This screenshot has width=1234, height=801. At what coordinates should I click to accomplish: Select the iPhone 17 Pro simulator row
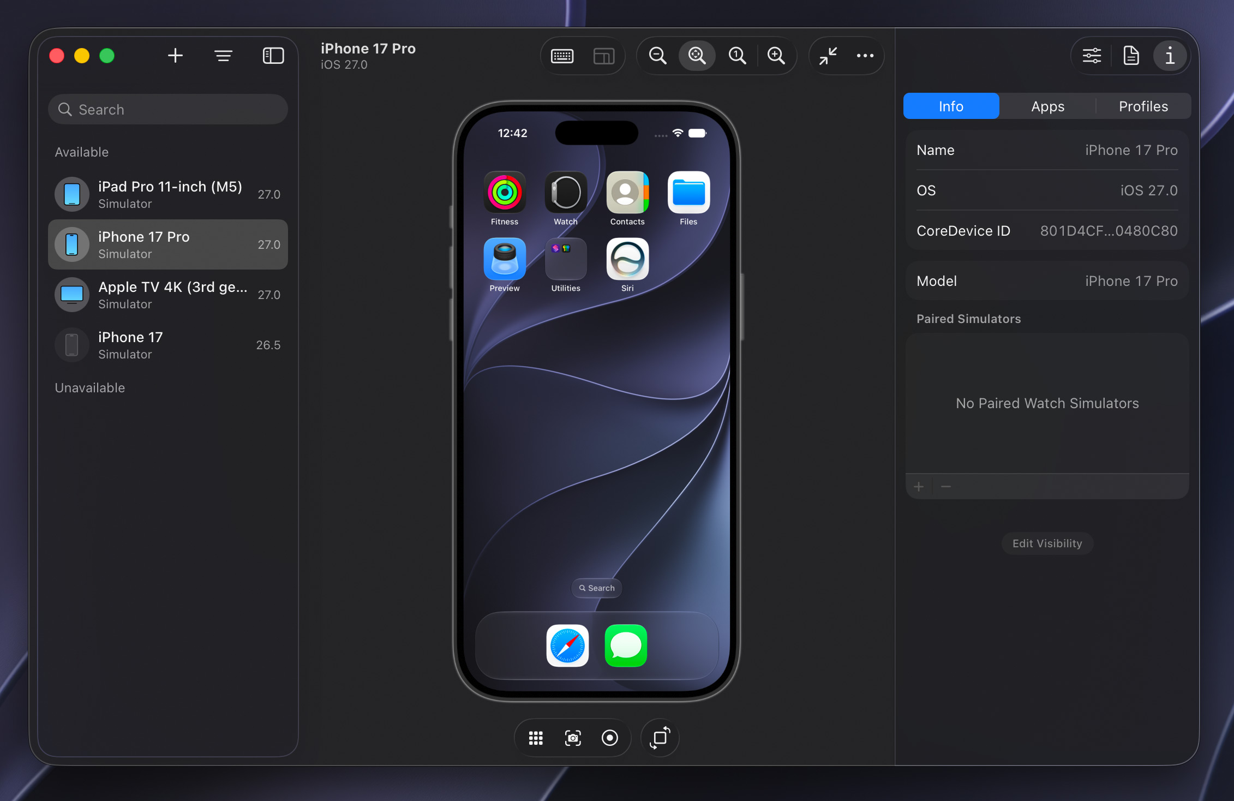pos(168,244)
